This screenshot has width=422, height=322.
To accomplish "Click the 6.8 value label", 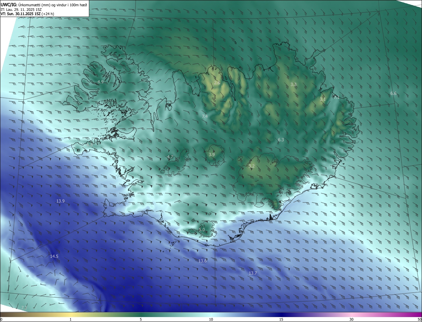I will pos(90,144).
